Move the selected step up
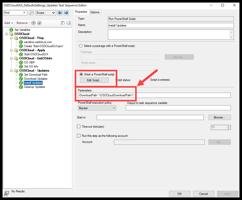Screen dimensions: 242x200 [x=33, y=23]
